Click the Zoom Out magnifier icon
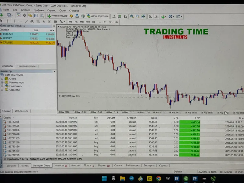 tap(138, 16)
